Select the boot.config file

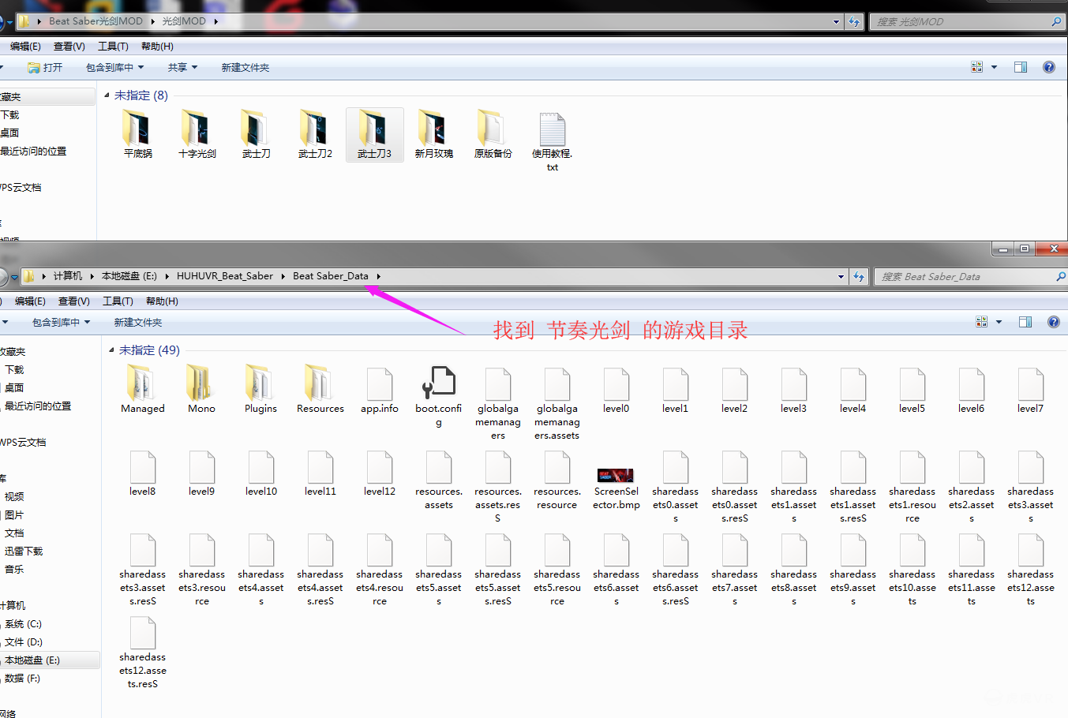438,396
